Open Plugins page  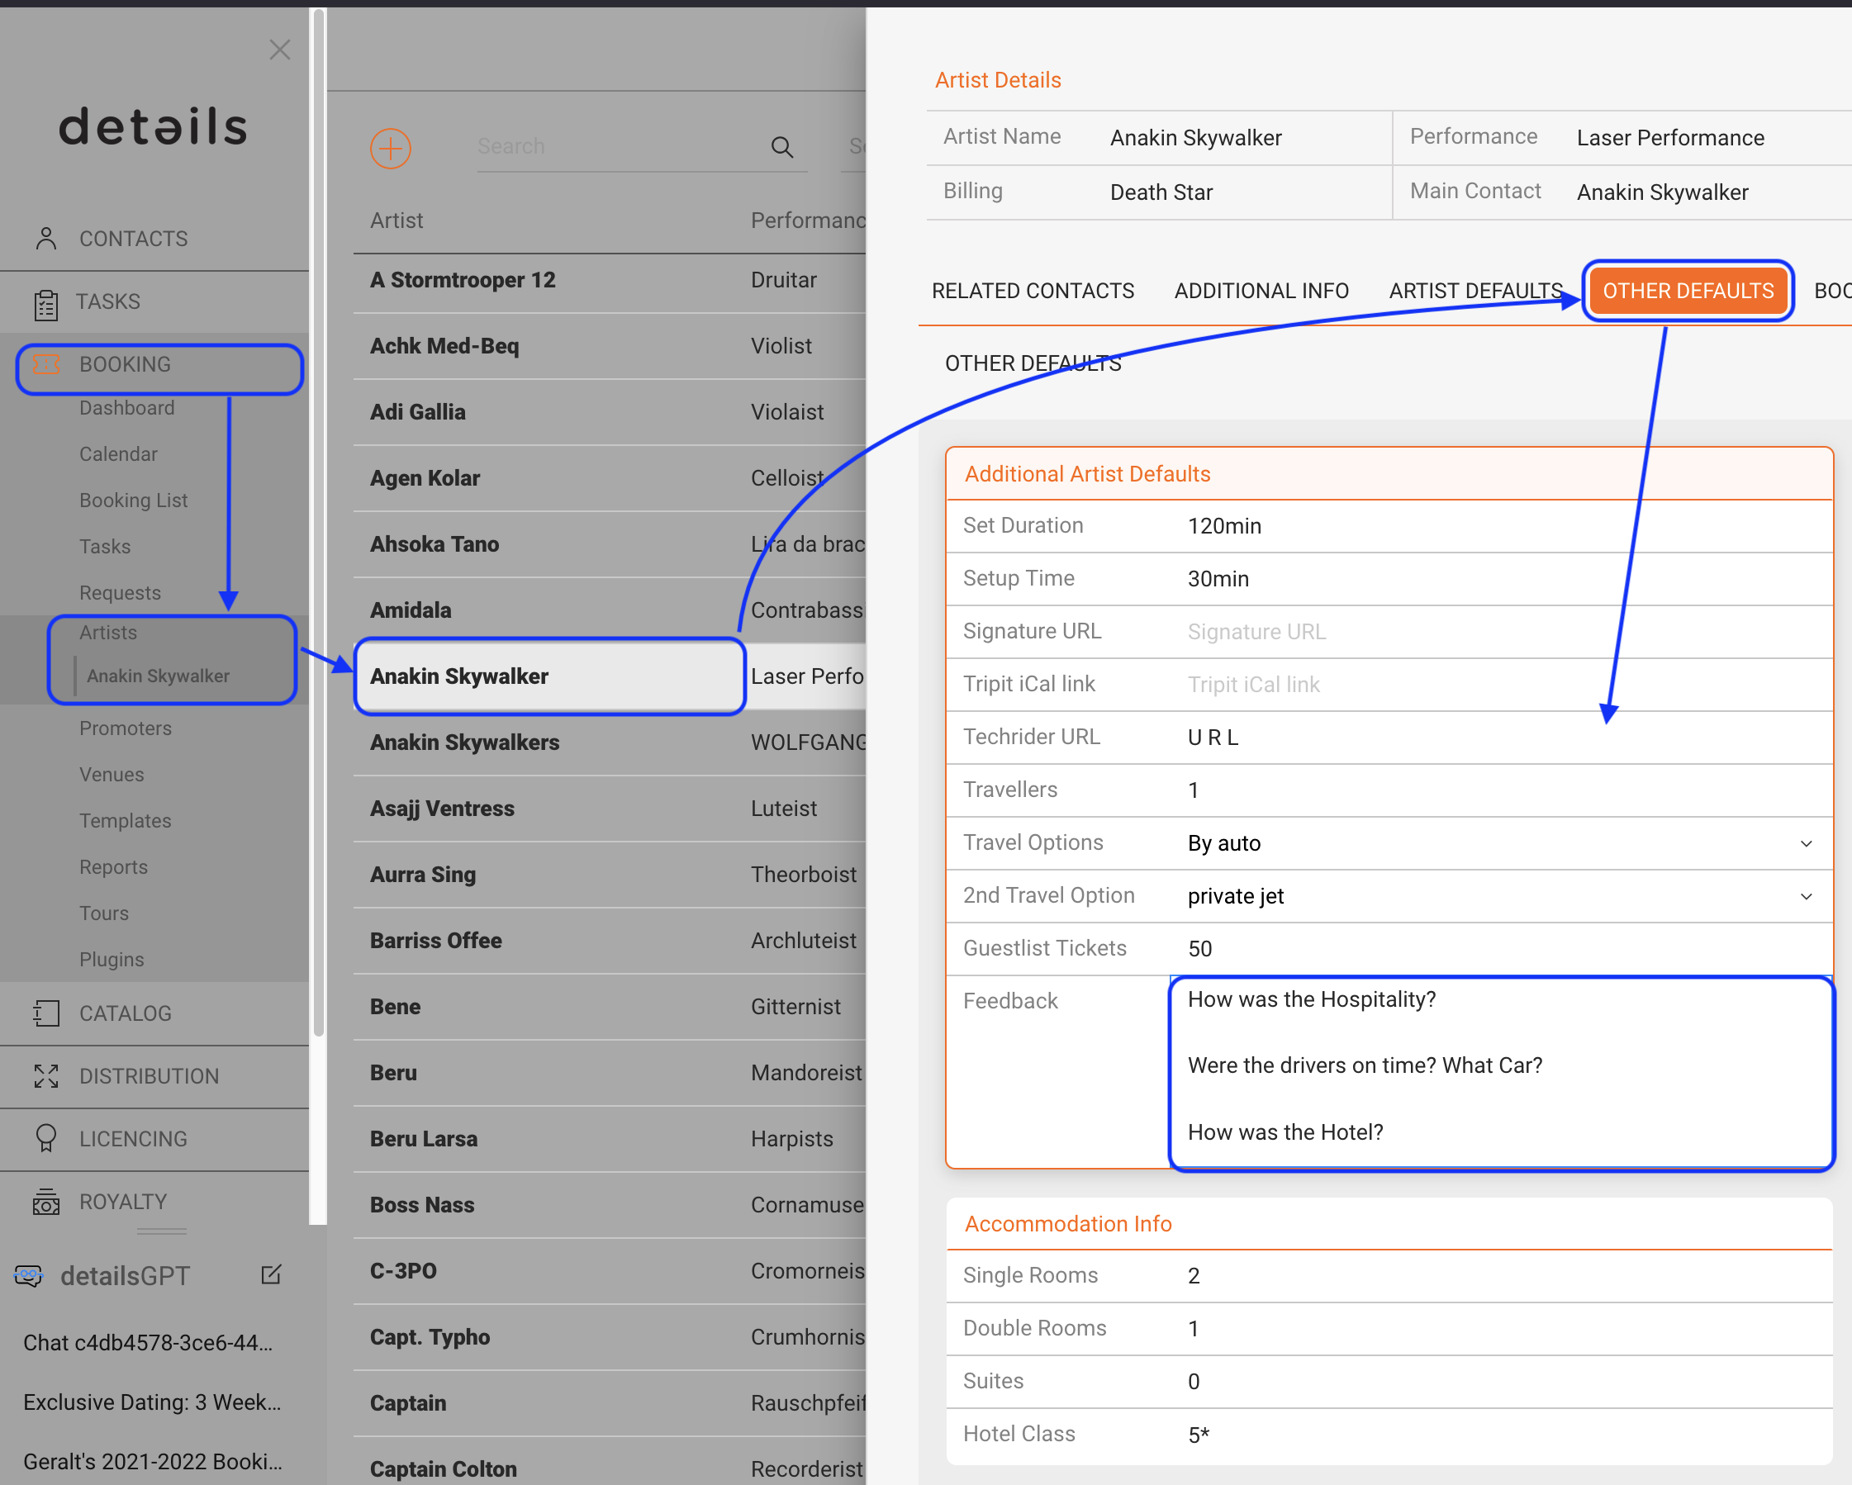[111, 960]
